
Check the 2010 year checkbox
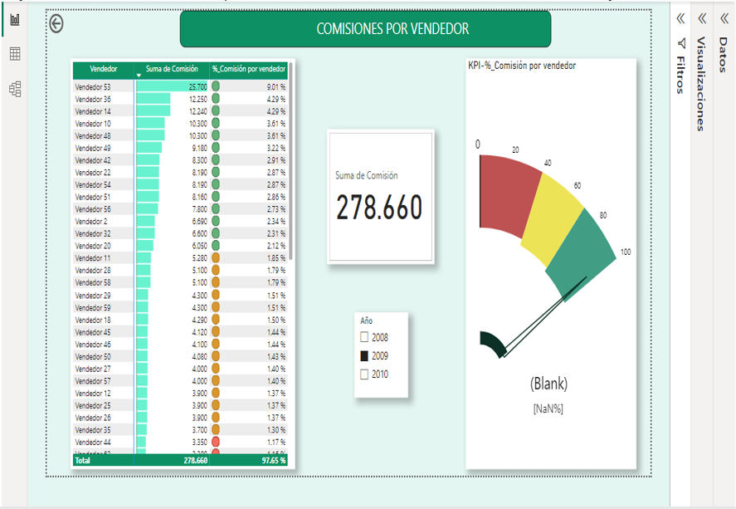click(364, 374)
